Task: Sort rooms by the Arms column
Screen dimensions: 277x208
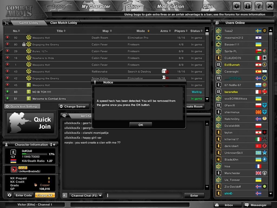Action: (166, 31)
